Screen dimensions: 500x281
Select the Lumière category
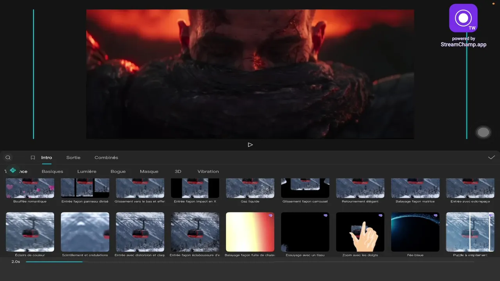(87, 171)
